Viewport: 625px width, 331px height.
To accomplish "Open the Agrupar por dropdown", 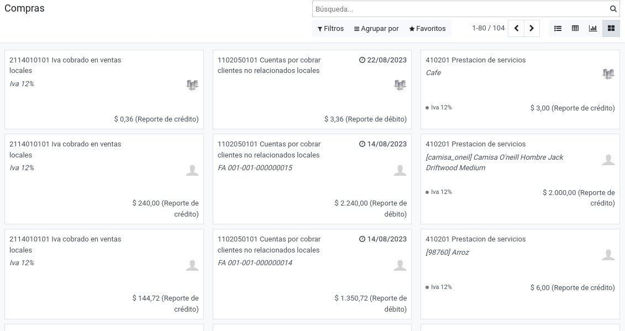I will click(x=376, y=29).
